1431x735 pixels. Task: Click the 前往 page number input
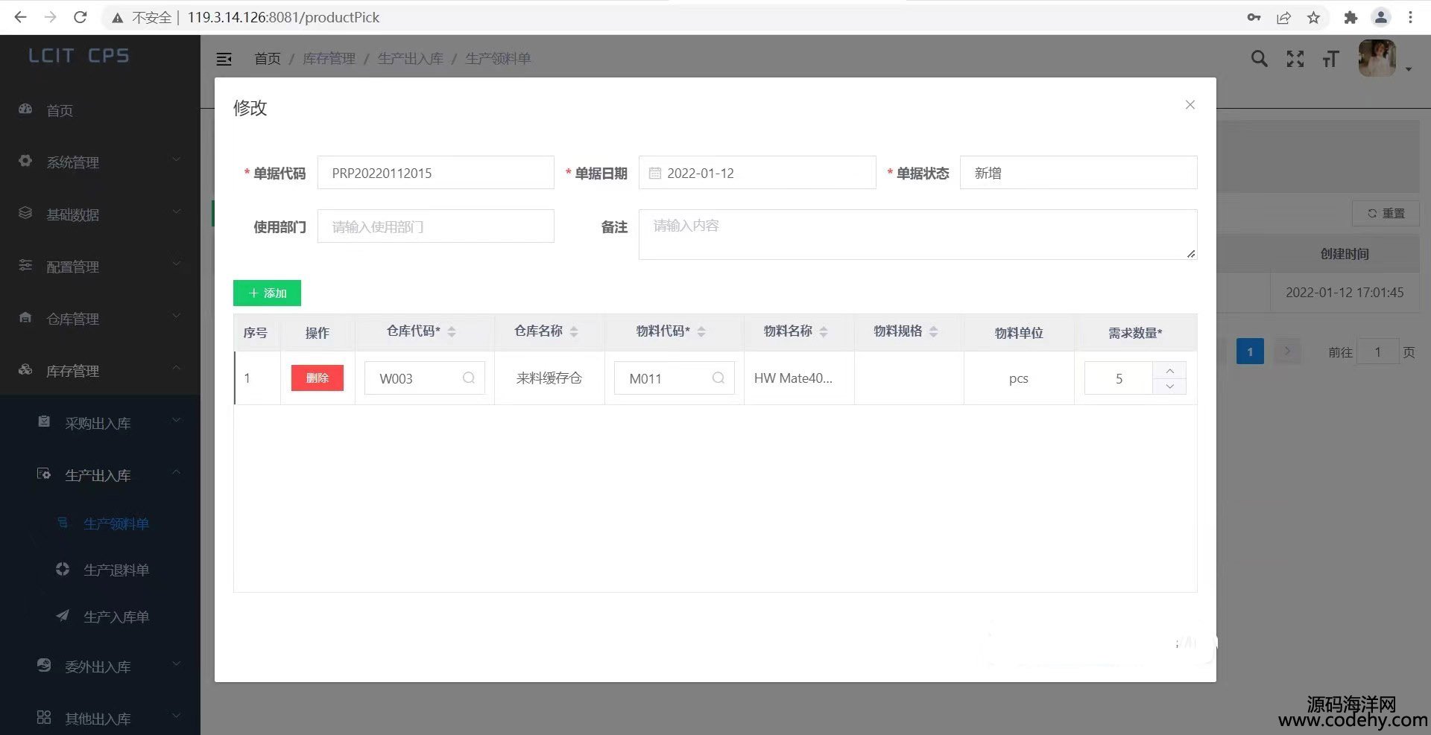pos(1377,351)
